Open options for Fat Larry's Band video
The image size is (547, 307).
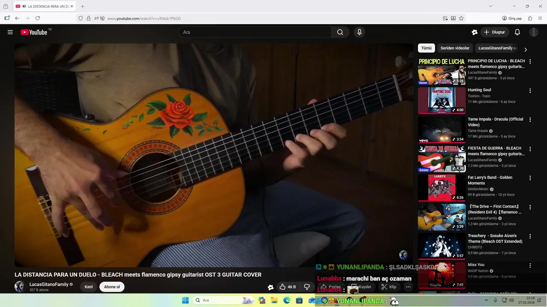(530, 178)
